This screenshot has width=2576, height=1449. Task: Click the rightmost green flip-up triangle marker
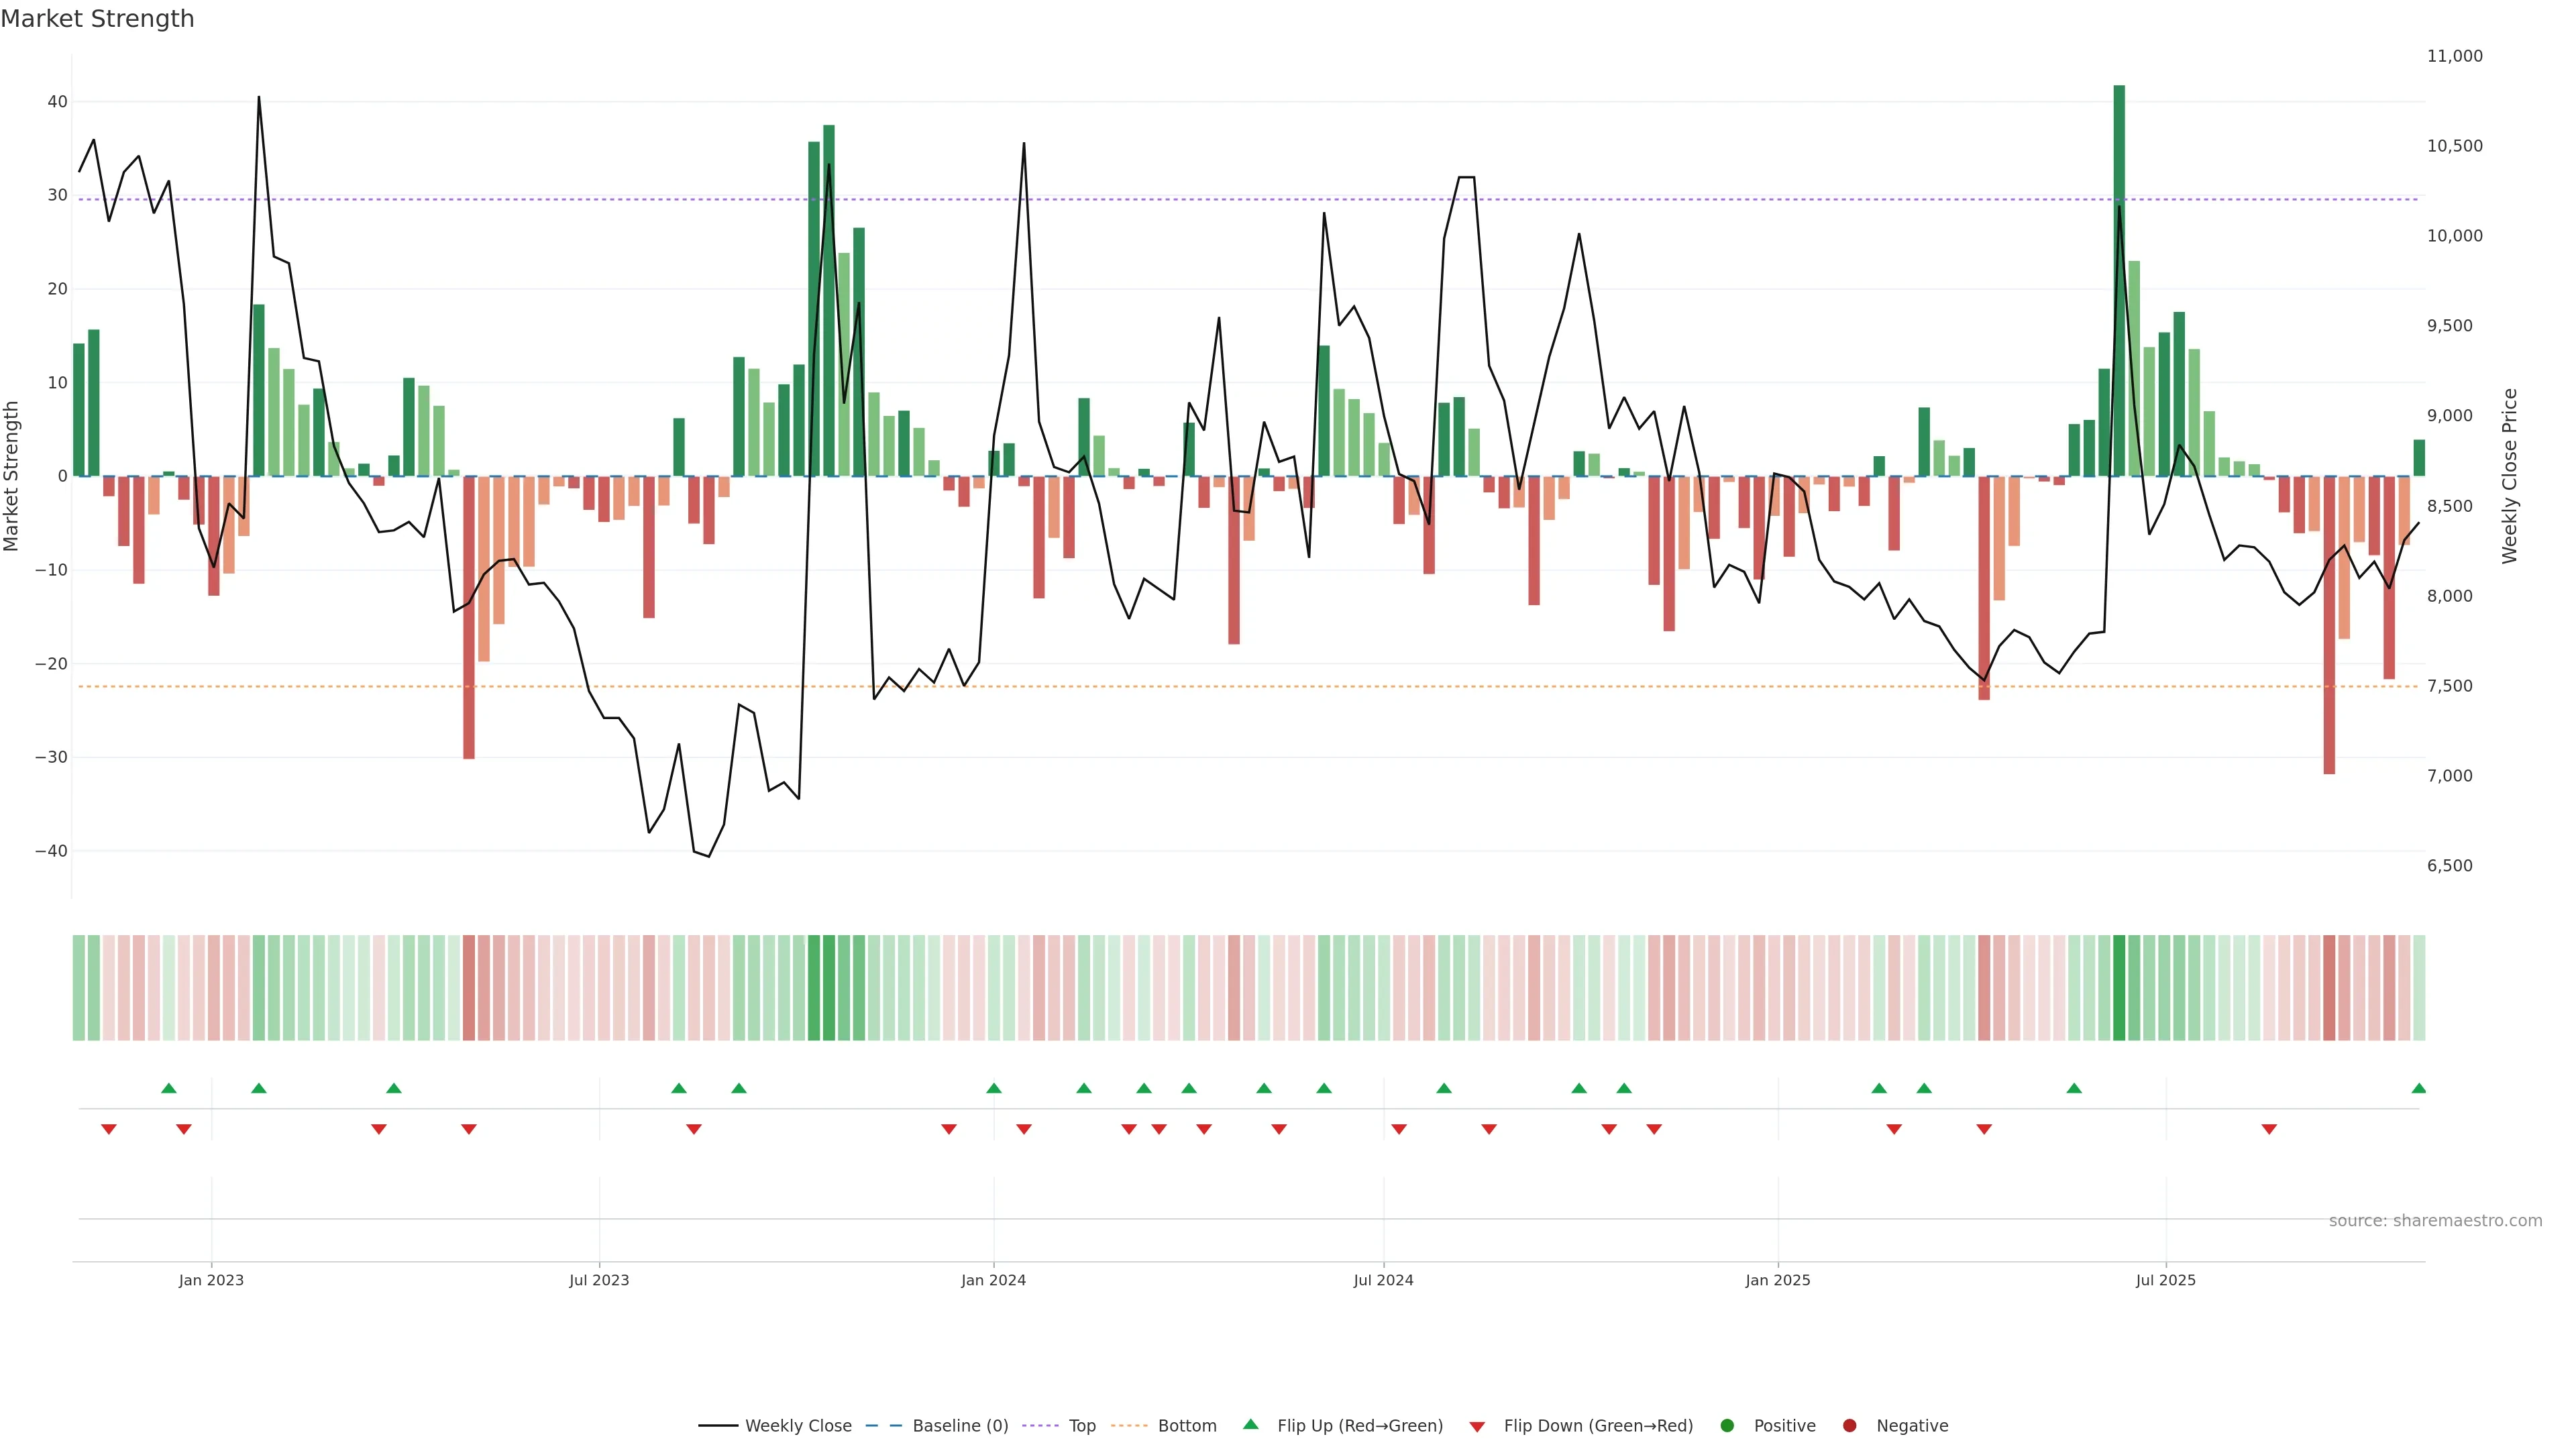2418,1088
